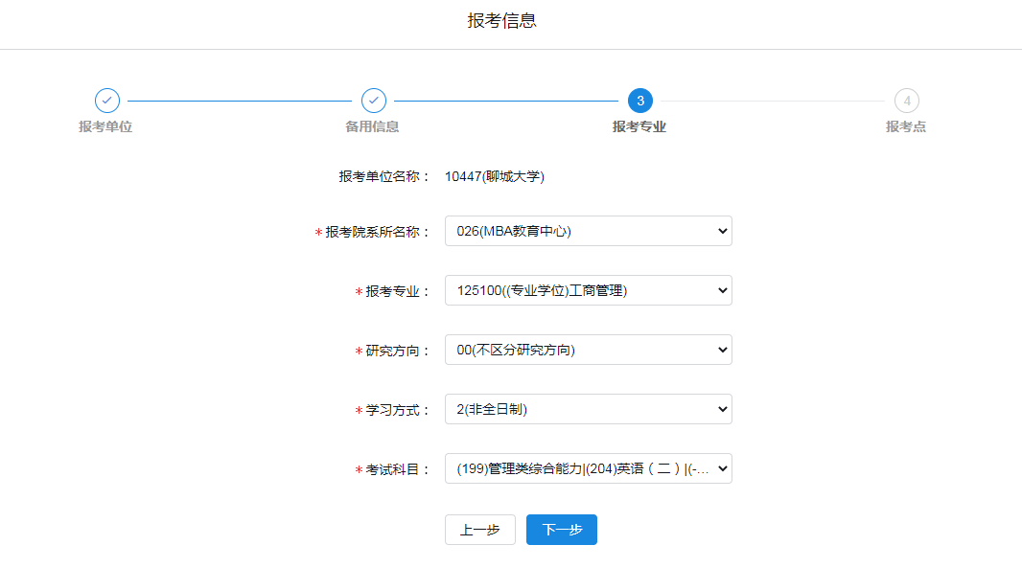Select the 备用信息 step label
This screenshot has height=568, width=1022.
tap(372, 127)
